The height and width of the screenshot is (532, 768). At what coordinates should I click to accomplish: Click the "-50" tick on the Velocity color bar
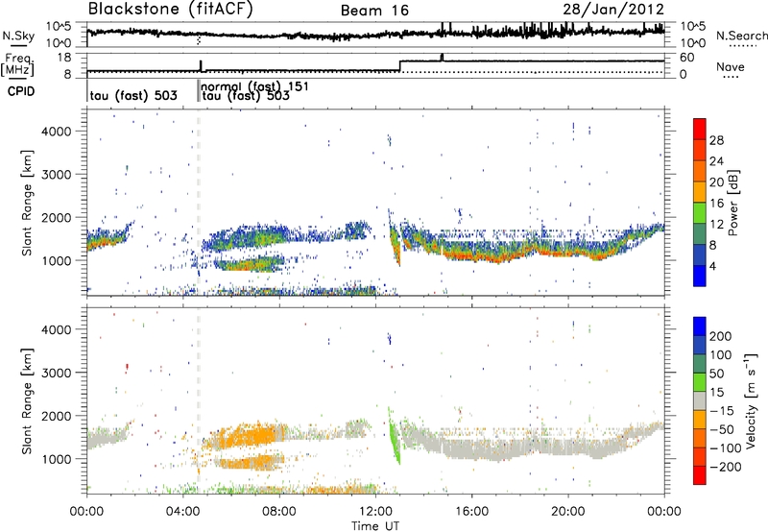(x=722, y=429)
